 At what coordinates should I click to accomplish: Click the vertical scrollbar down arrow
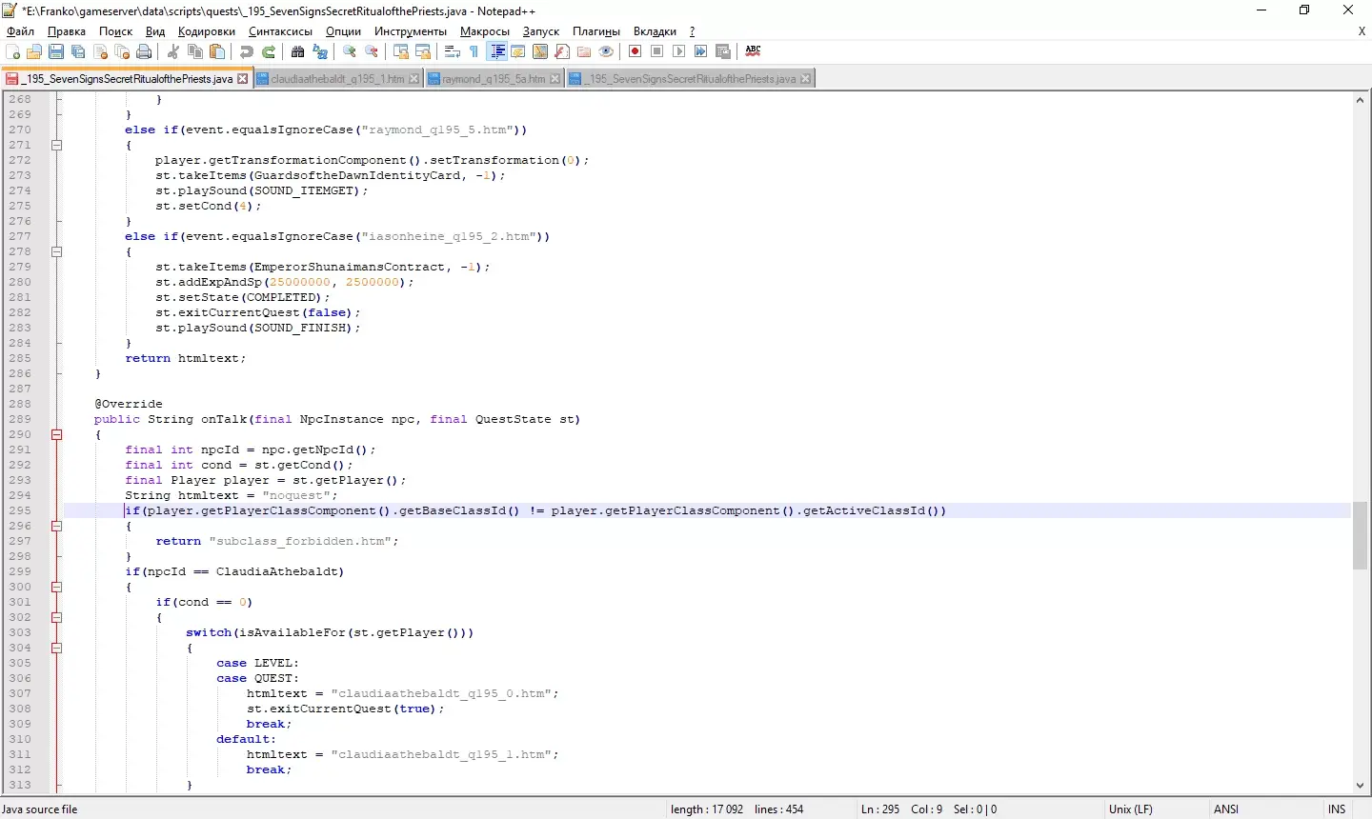[x=1361, y=786]
